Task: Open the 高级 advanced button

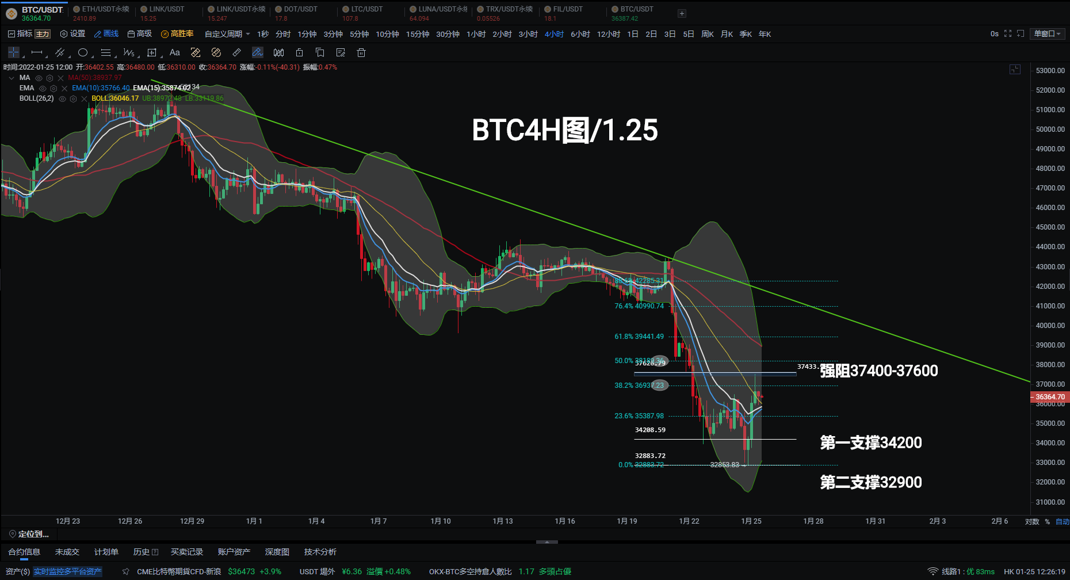Action: pyautogui.click(x=139, y=34)
